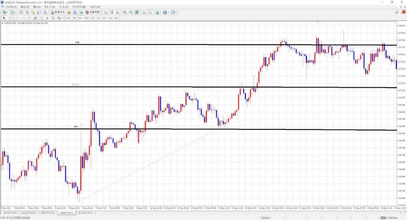Image resolution: width=407 pixels, height=220 pixels.
Task: Open the Market Watch window icon
Action: [21, 12]
